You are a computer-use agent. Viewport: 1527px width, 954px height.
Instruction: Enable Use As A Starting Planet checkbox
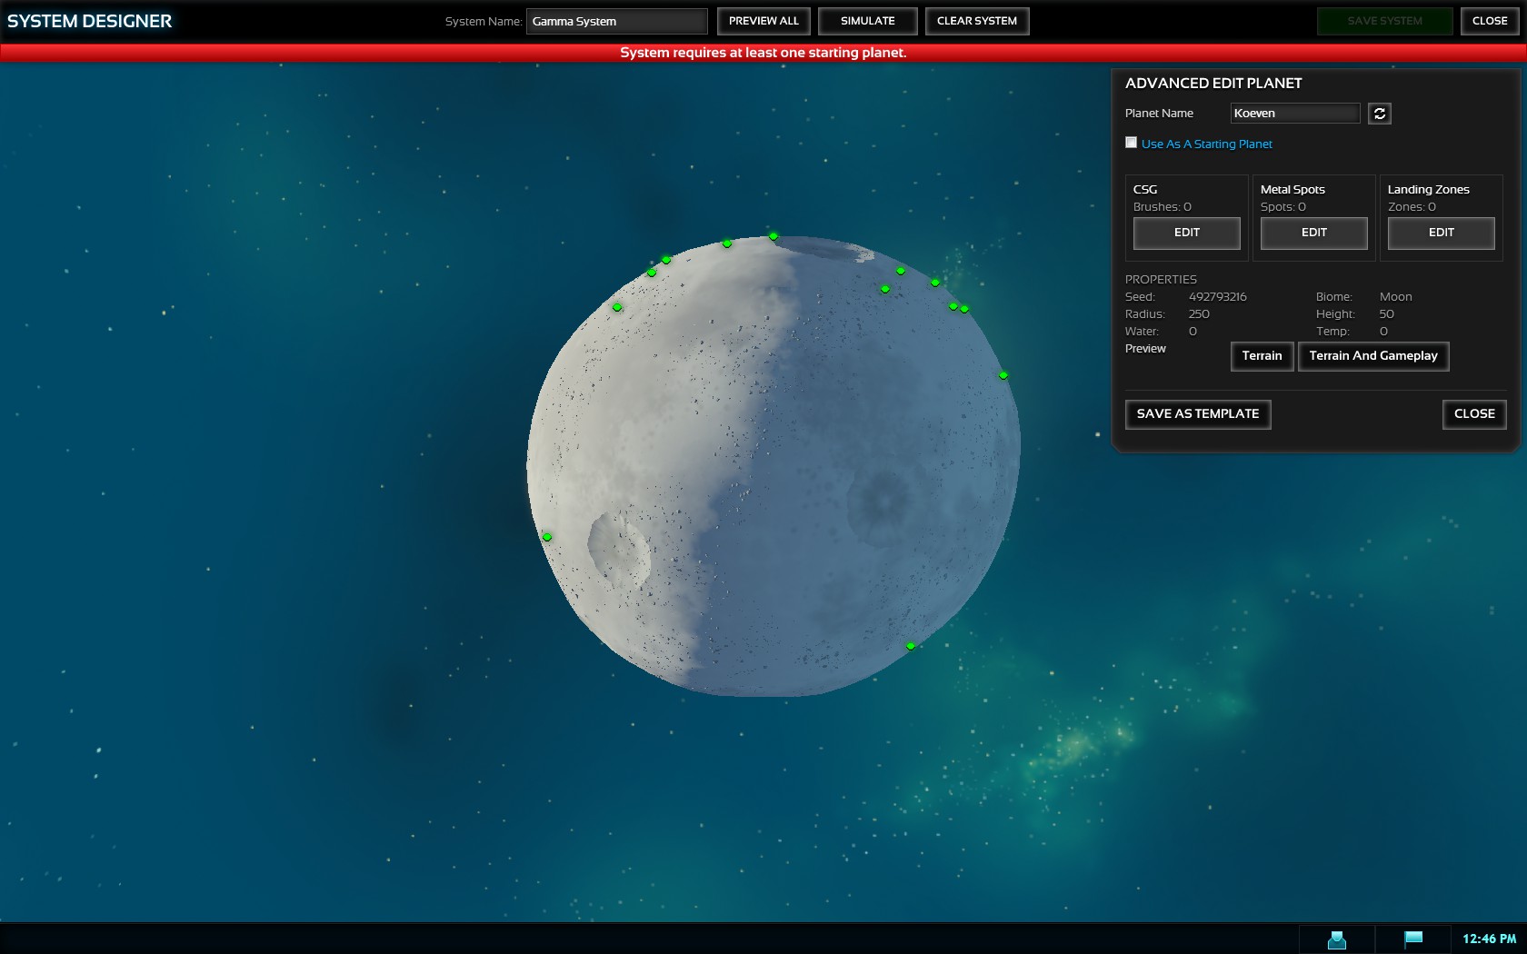click(x=1132, y=143)
